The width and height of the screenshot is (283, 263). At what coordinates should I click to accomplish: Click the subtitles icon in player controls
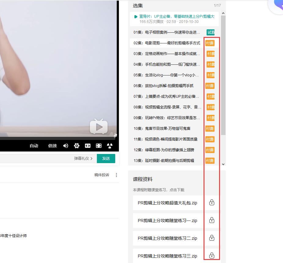click(88, 146)
